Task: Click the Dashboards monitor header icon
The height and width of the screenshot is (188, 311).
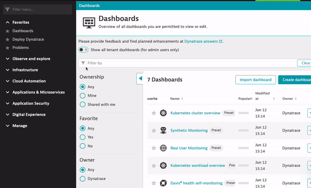Action: point(89,23)
